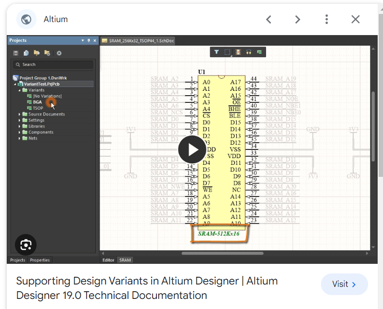Click the copy documents icon in Projects toolbar
Screen dimensions: 383x309
click(x=26, y=53)
